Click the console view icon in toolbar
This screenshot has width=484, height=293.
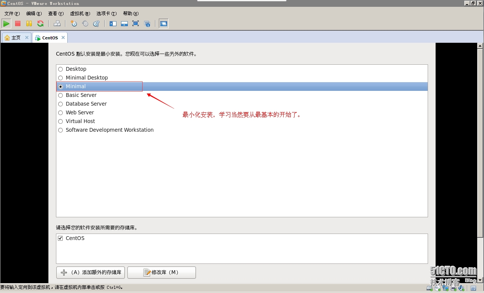[164, 23]
